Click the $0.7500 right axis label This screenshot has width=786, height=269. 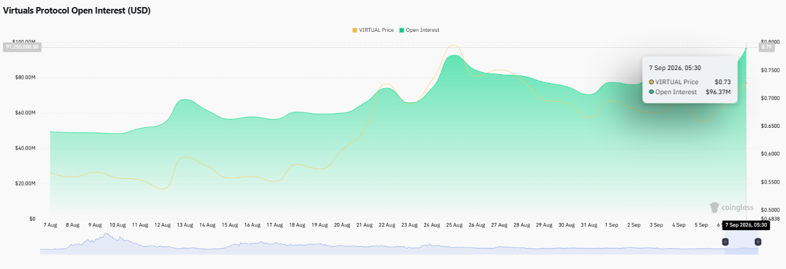point(771,70)
